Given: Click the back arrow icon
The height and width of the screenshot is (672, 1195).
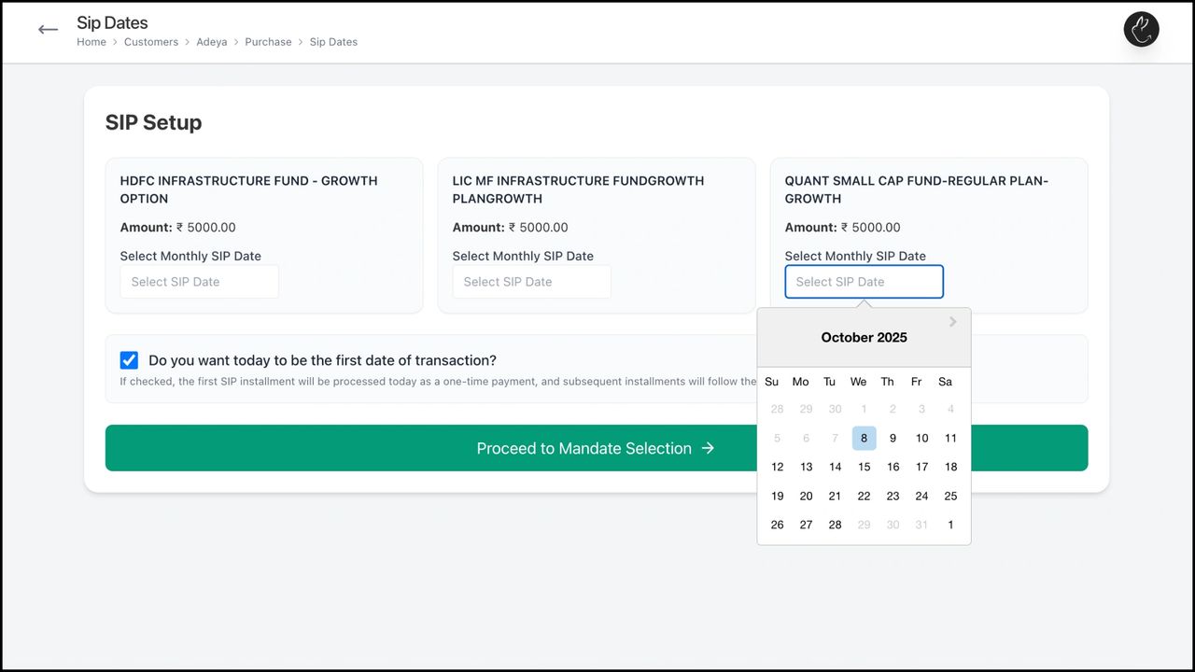Looking at the screenshot, I should click(48, 30).
